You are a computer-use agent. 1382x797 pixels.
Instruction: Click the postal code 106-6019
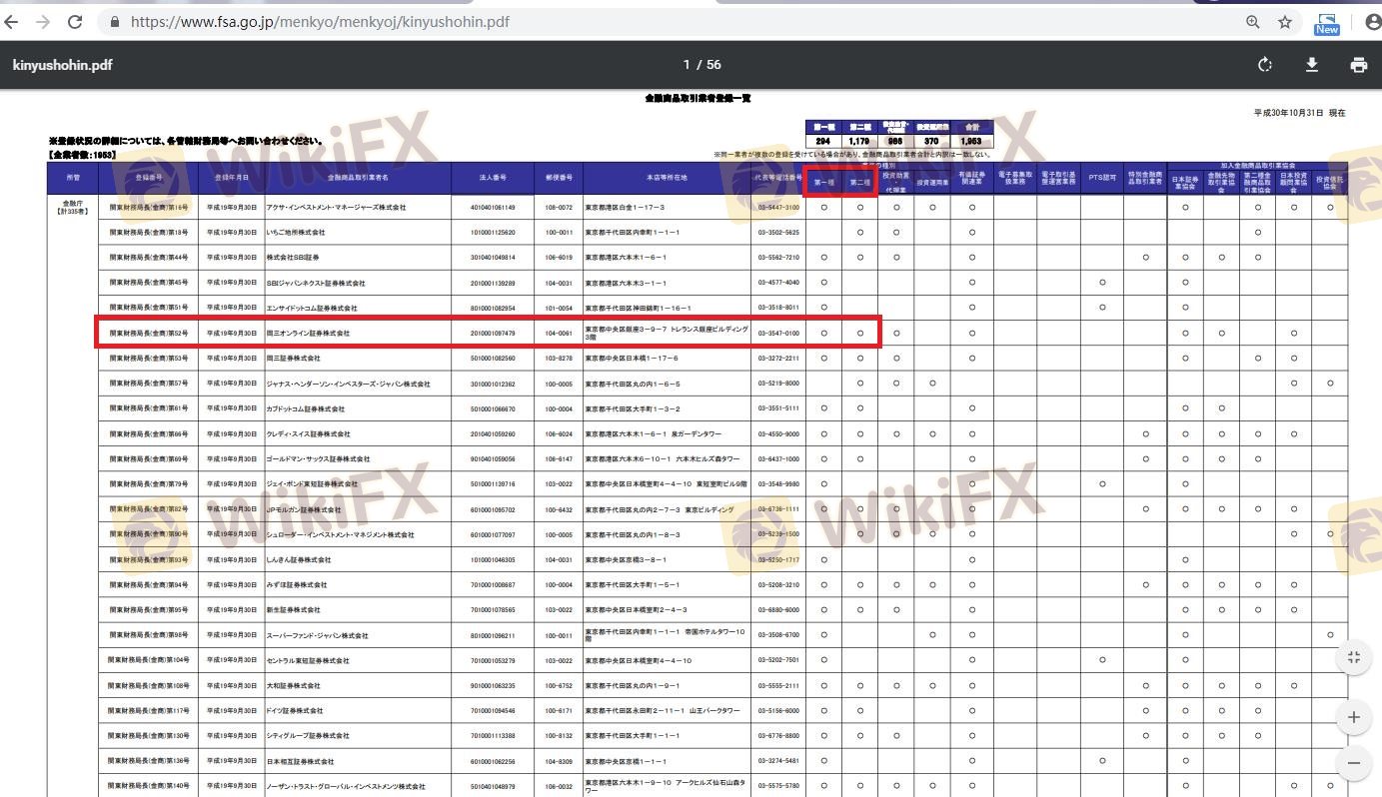(559, 258)
